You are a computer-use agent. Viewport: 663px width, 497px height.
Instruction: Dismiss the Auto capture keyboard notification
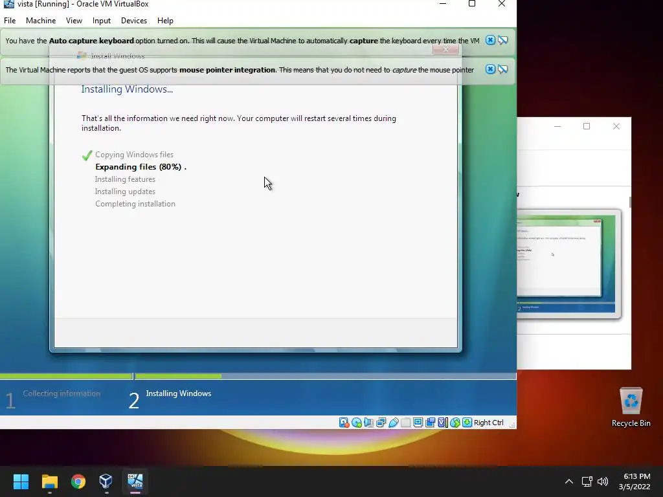pyautogui.click(x=490, y=40)
